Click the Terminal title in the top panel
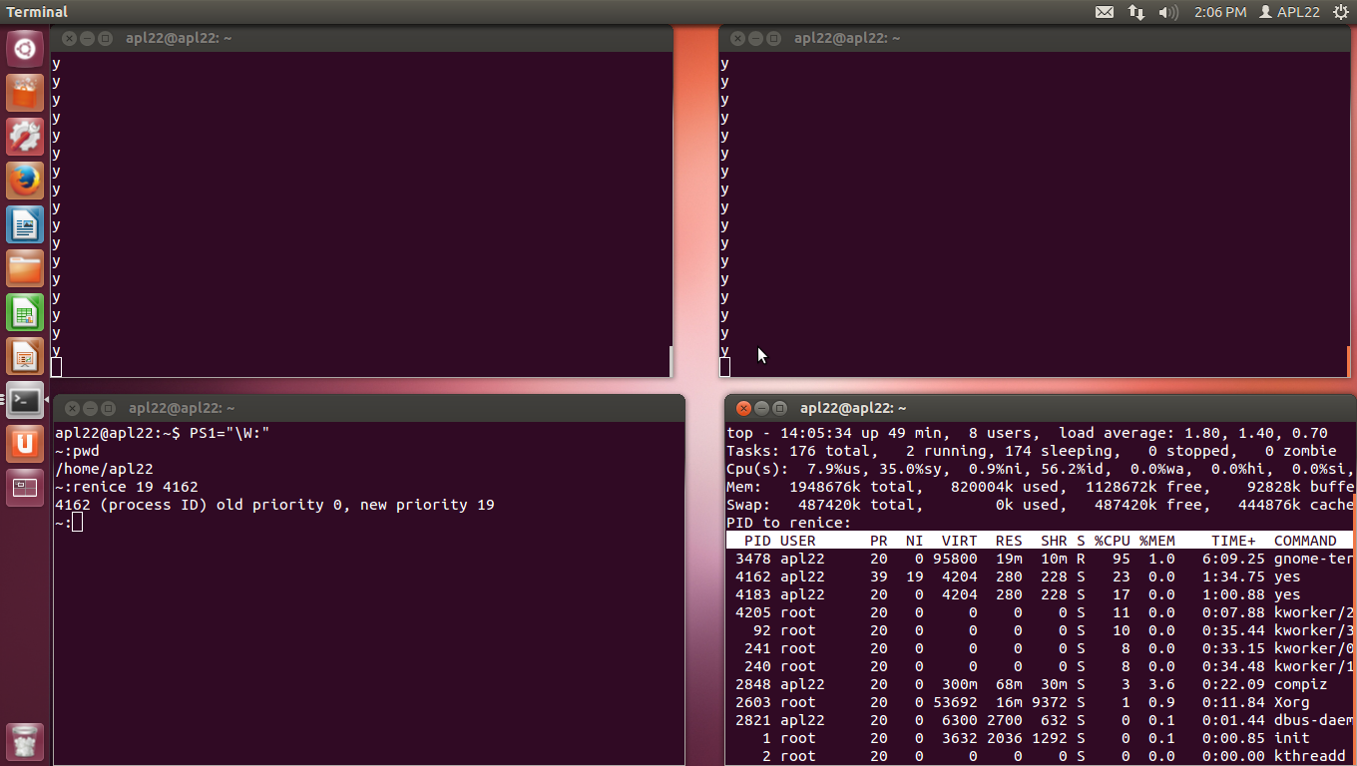 tap(37, 12)
